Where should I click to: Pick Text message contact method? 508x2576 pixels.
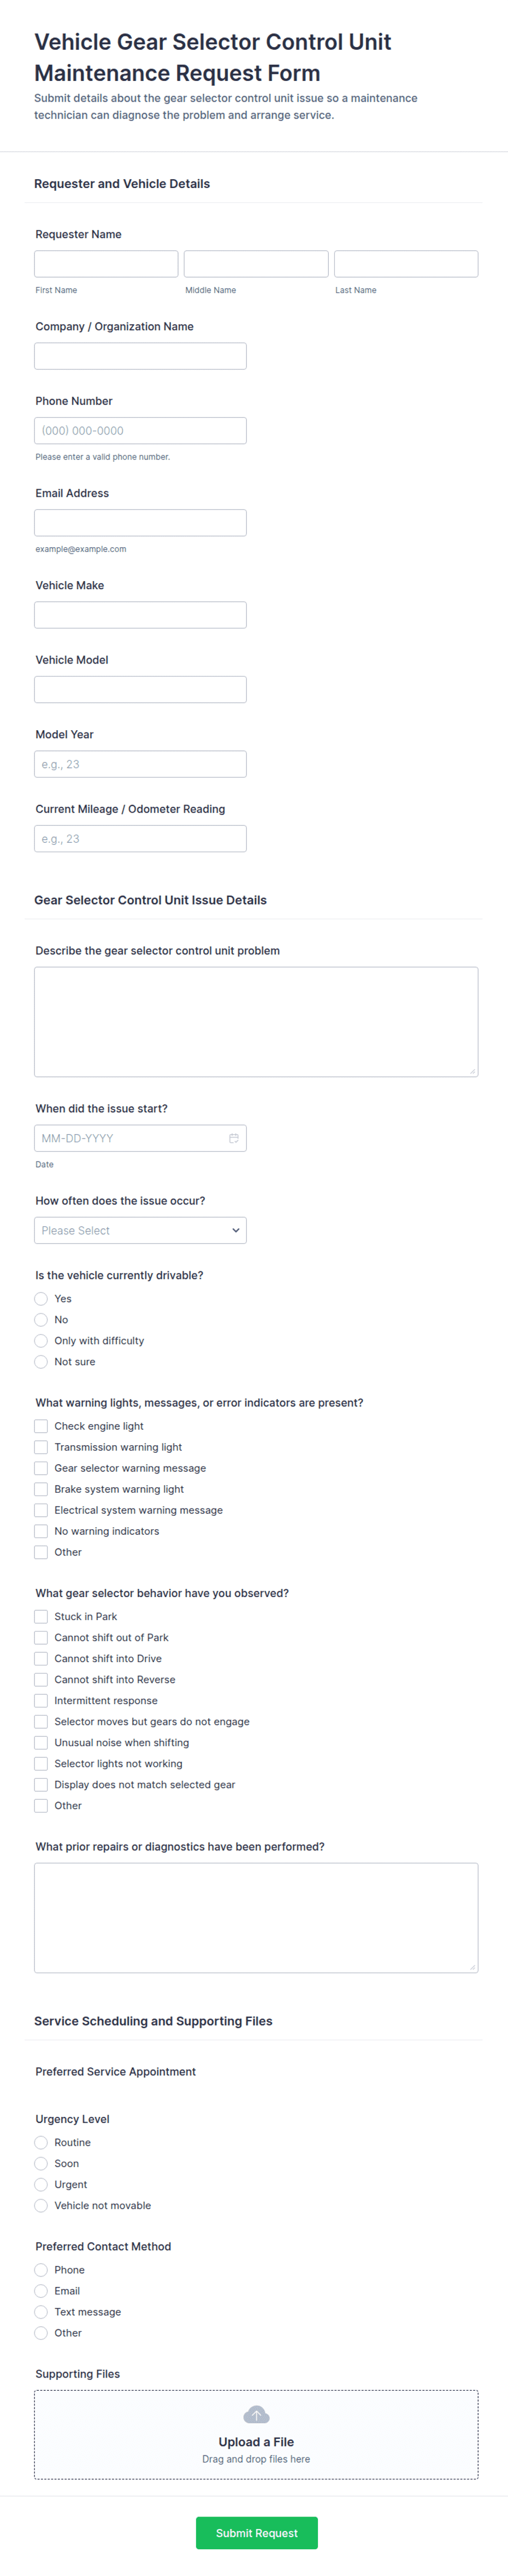pos(41,2311)
